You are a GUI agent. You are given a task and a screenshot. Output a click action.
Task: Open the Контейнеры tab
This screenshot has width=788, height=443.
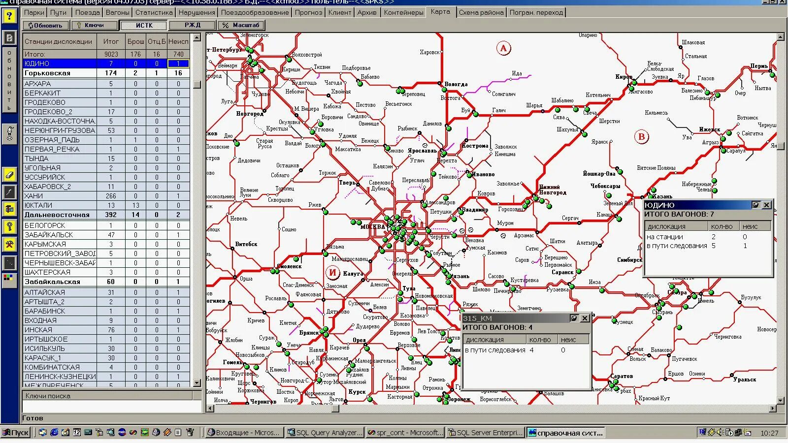pos(403,12)
